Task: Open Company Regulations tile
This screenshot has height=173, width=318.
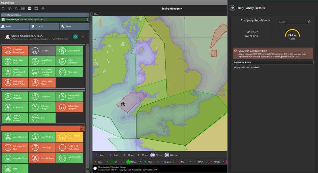Action: 15,51
